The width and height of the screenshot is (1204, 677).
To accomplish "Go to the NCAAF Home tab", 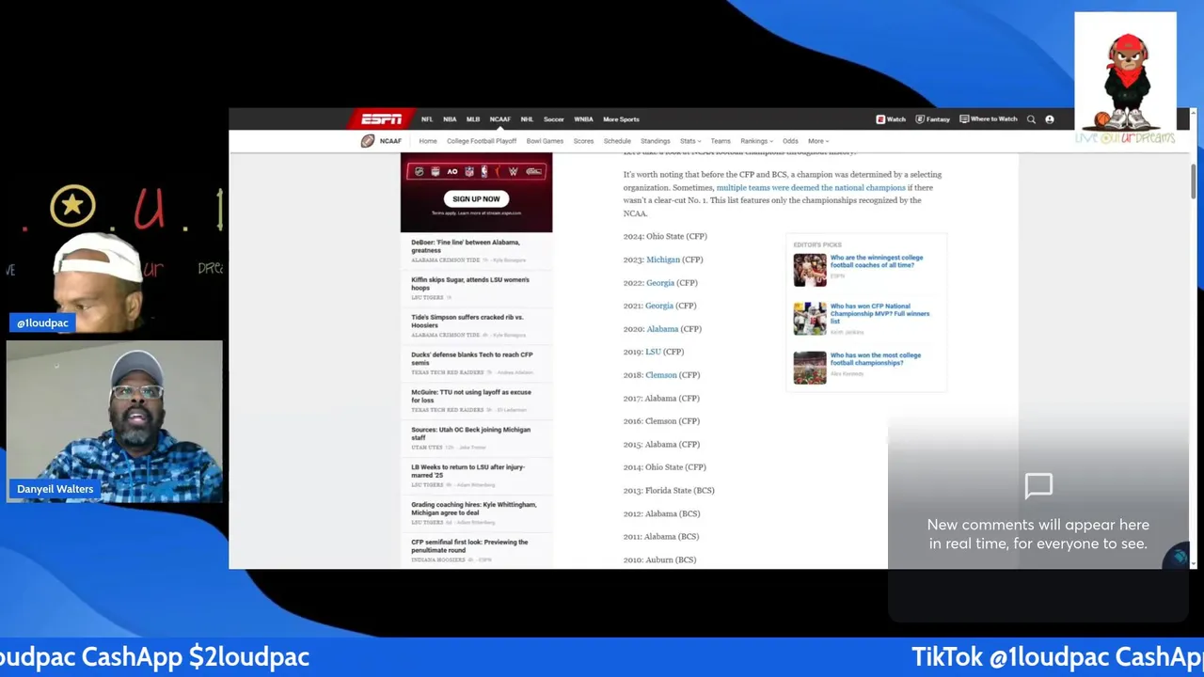I will click(x=428, y=141).
